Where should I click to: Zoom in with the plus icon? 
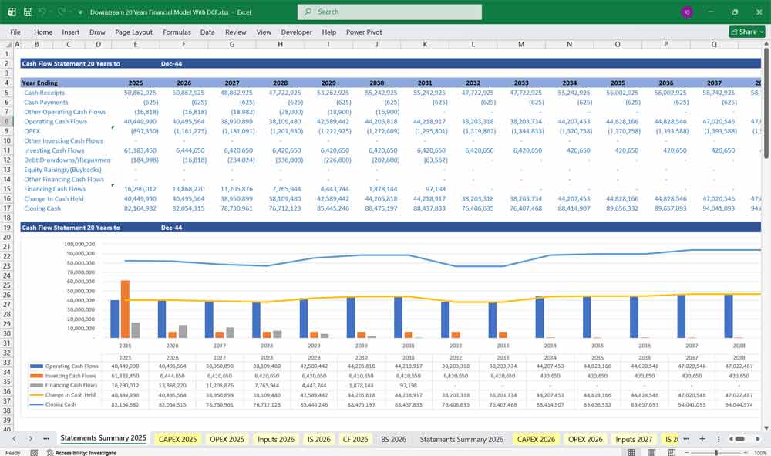click(745, 451)
